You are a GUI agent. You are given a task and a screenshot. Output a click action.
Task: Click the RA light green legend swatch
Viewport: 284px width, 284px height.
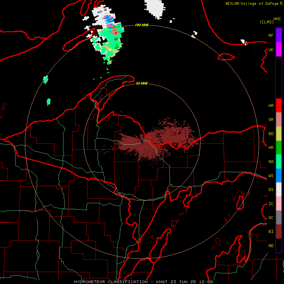[x=279, y=162]
